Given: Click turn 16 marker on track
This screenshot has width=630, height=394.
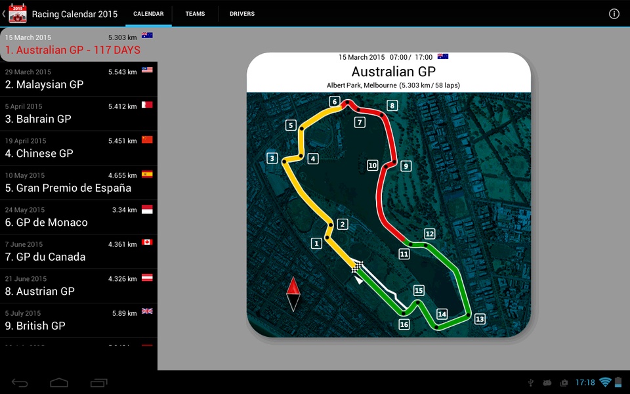Looking at the screenshot, I should (x=404, y=324).
